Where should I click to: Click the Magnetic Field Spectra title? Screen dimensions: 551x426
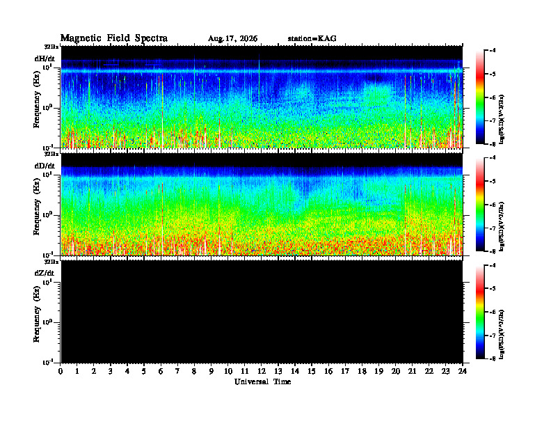(x=114, y=38)
